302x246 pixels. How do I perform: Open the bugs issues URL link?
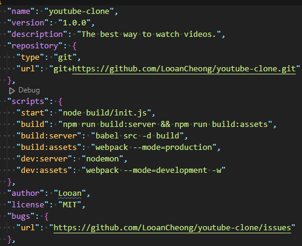[x=172, y=228]
